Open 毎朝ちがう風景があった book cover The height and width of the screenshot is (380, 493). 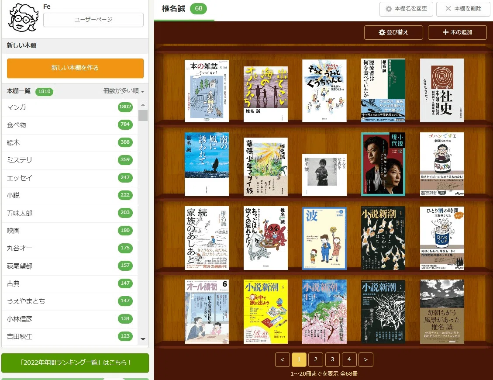(442, 312)
